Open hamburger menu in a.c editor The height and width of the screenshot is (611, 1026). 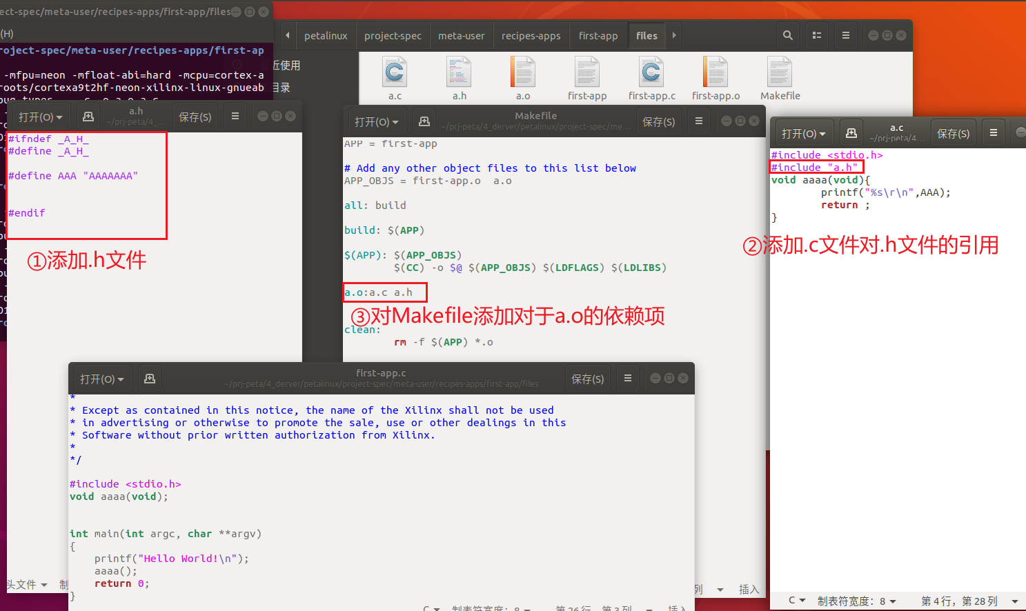tap(994, 133)
